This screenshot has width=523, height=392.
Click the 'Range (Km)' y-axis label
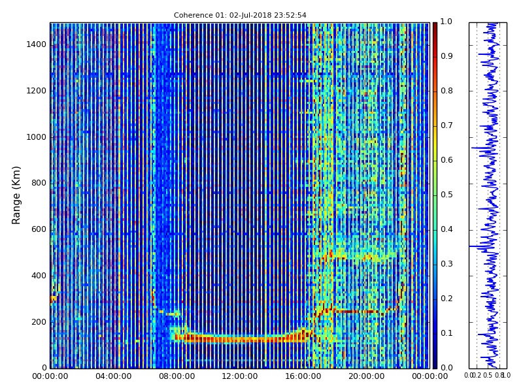click(16, 195)
